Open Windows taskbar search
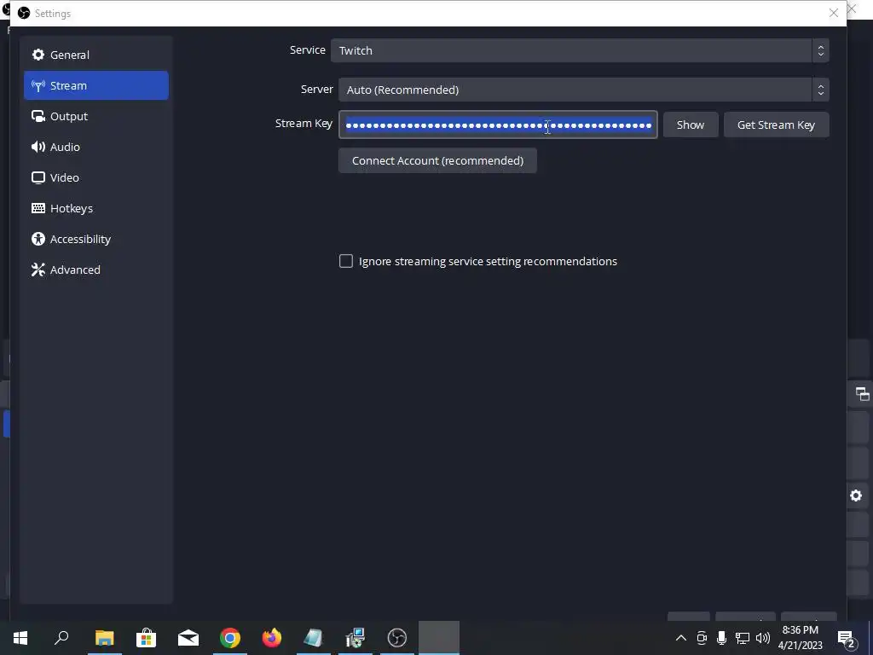 click(x=61, y=638)
